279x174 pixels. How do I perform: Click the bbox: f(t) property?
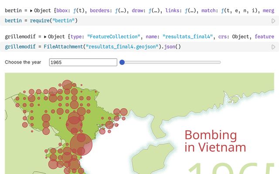[70, 7]
